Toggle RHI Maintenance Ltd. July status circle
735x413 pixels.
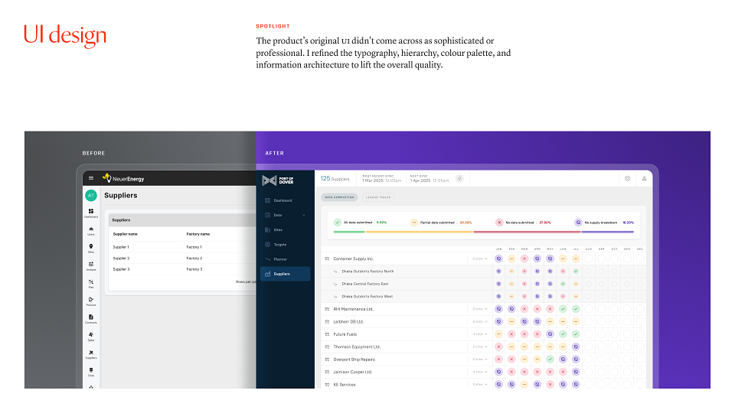pos(576,309)
